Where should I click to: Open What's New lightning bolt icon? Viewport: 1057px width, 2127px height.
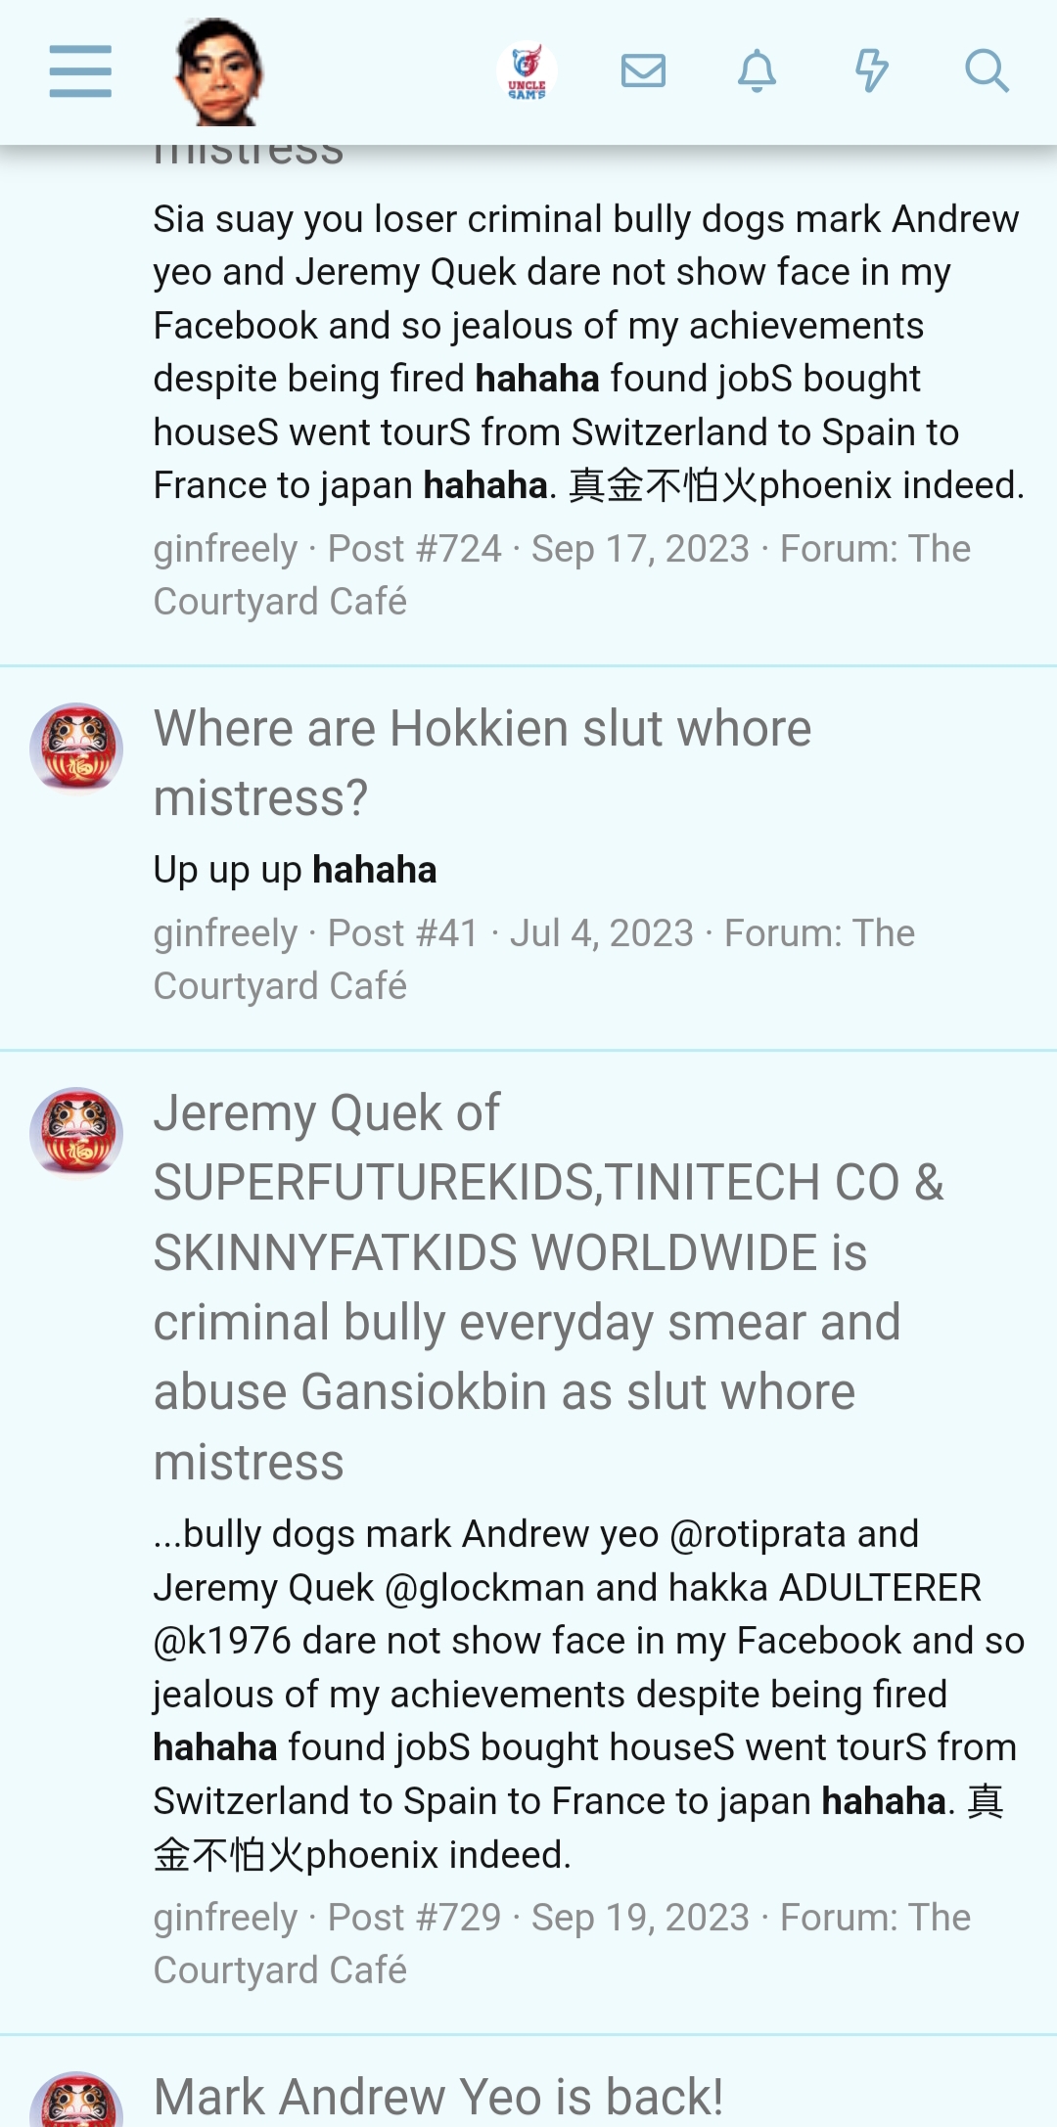coord(871,71)
